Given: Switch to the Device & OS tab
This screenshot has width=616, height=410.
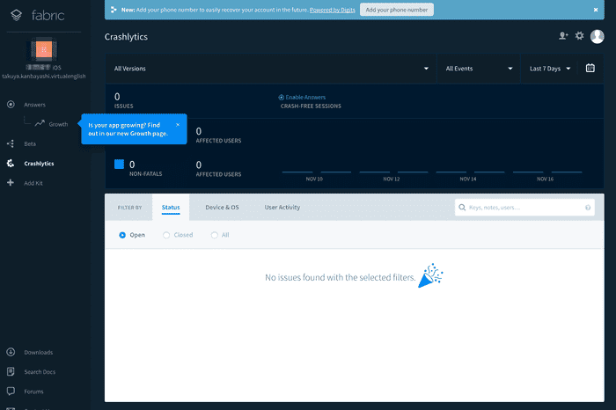Looking at the screenshot, I should tap(222, 207).
